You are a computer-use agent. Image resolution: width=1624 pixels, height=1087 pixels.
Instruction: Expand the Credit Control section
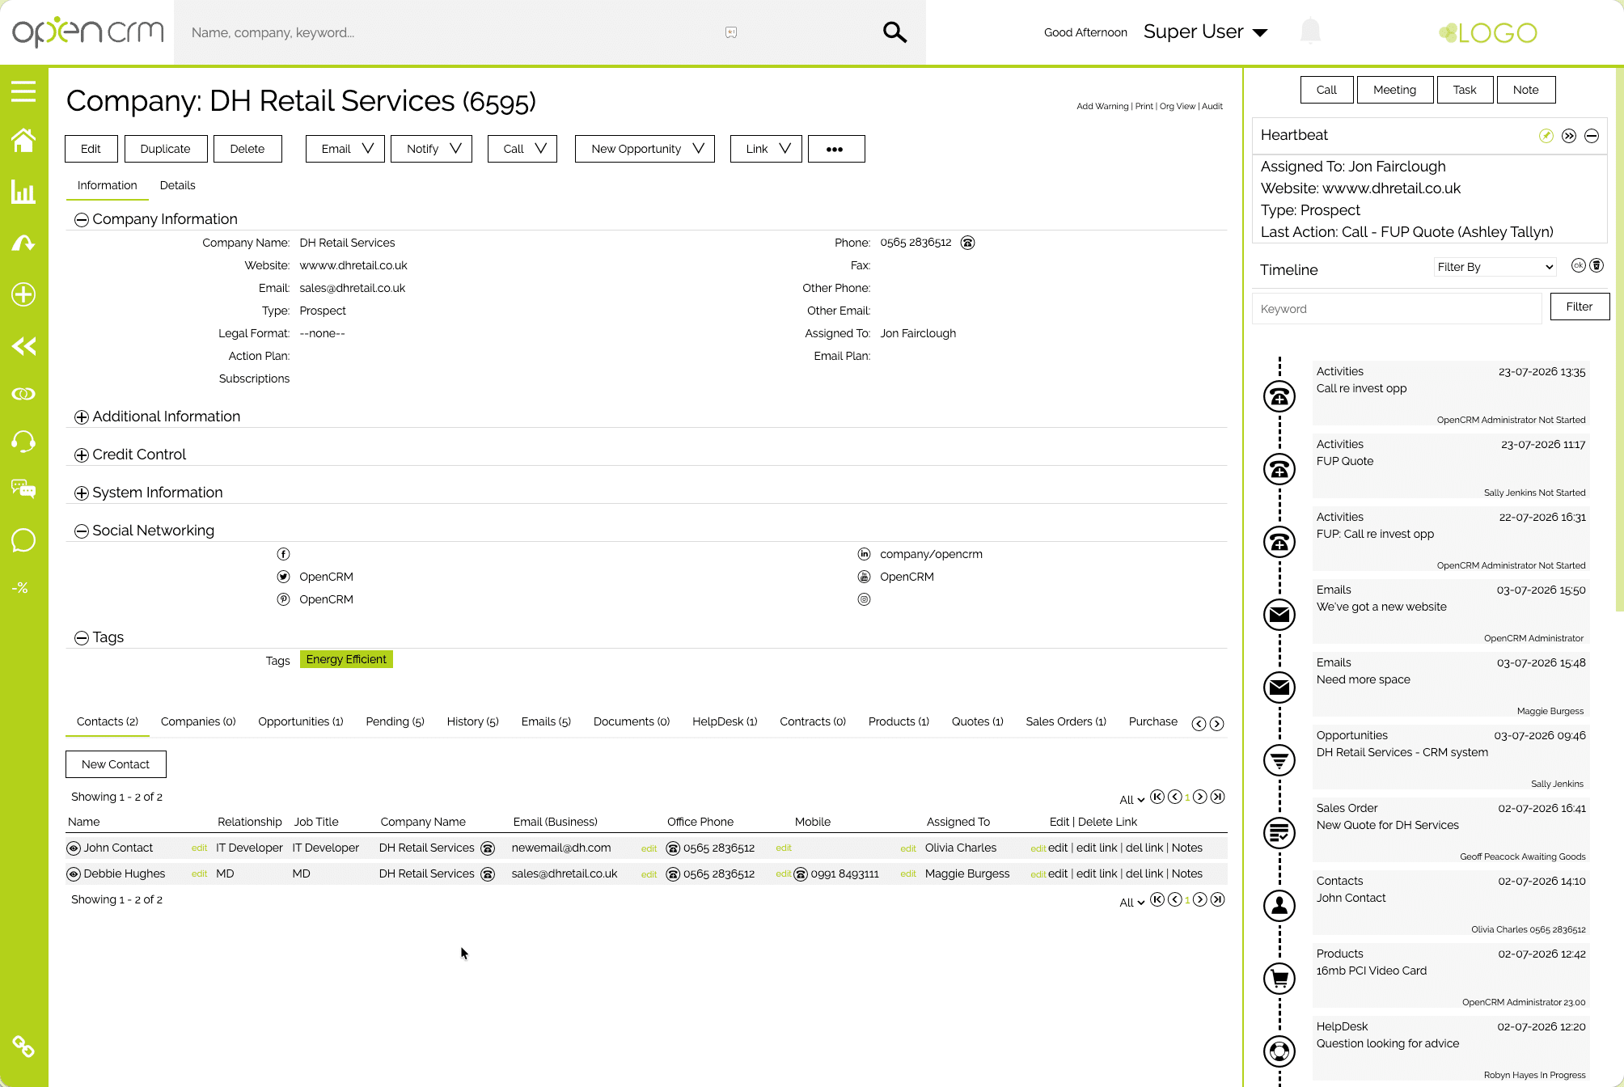[x=82, y=455]
